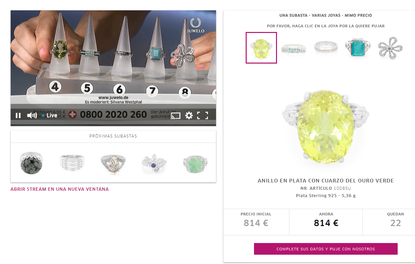Open upcoming auction beige leaf ring
Image resolution: width=415 pixels, height=264 pixels.
point(113,163)
